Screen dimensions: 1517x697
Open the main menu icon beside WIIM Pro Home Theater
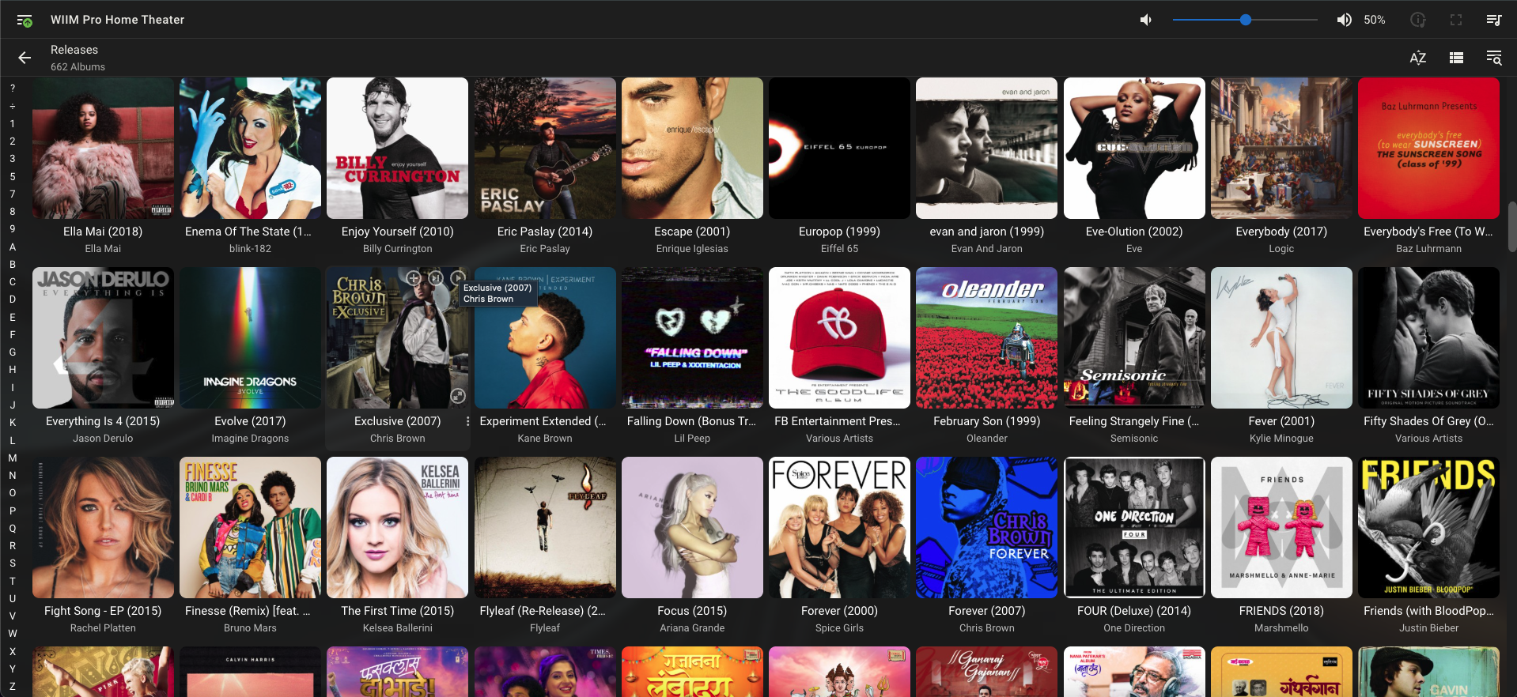coord(25,20)
